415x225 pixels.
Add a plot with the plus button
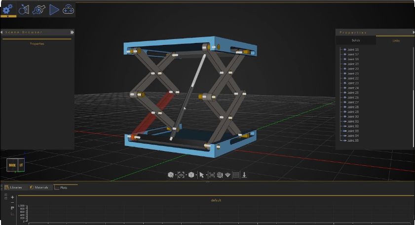pyautogui.click(x=12, y=197)
